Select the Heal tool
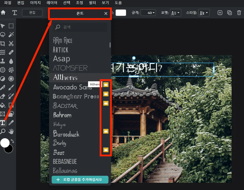Image resolution: width=244 pixels, height=190 pixels. point(11,53)
